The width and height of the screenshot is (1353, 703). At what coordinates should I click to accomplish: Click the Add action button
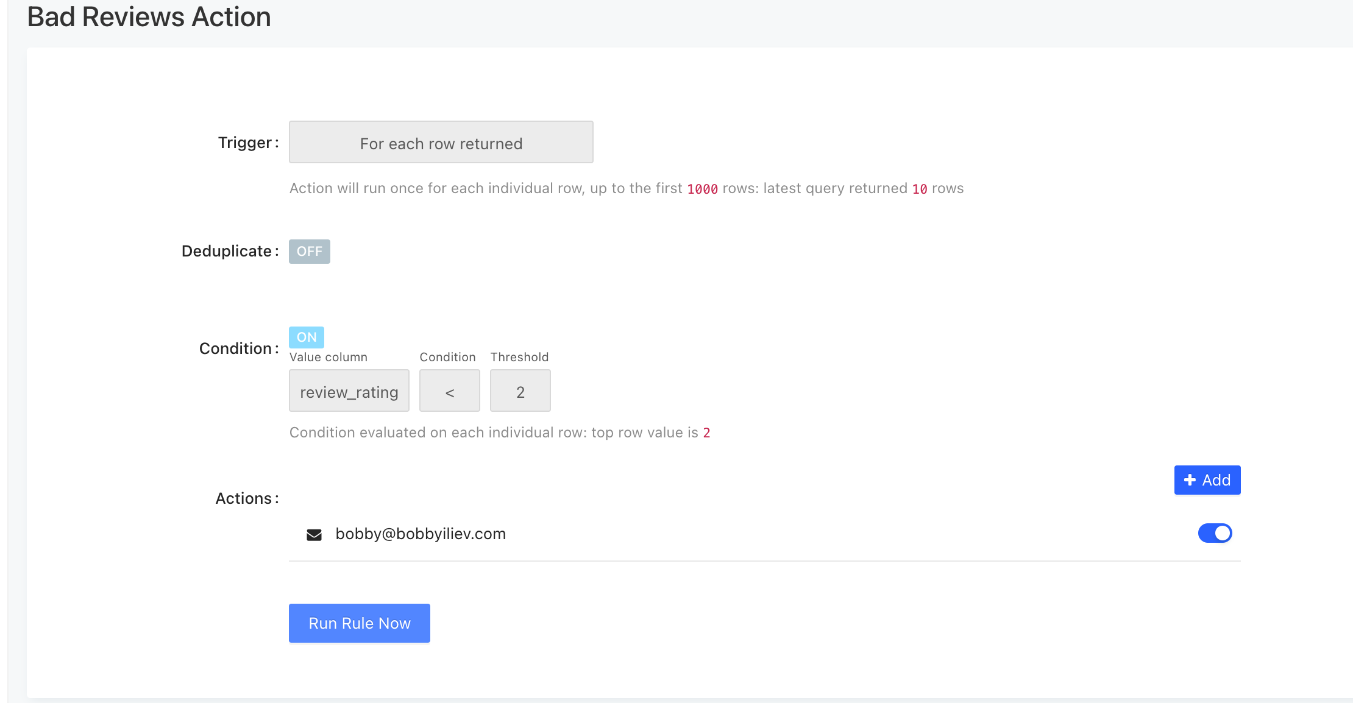(1207, 480)
